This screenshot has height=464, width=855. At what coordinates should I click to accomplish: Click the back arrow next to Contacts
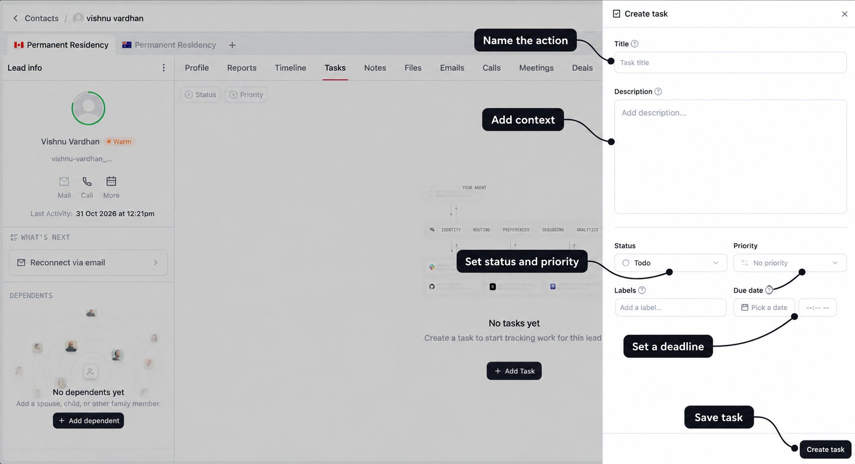click(x=16, y=18)
